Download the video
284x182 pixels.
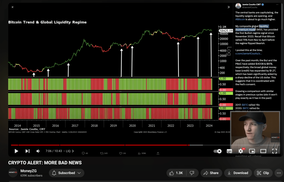(238, 173)
